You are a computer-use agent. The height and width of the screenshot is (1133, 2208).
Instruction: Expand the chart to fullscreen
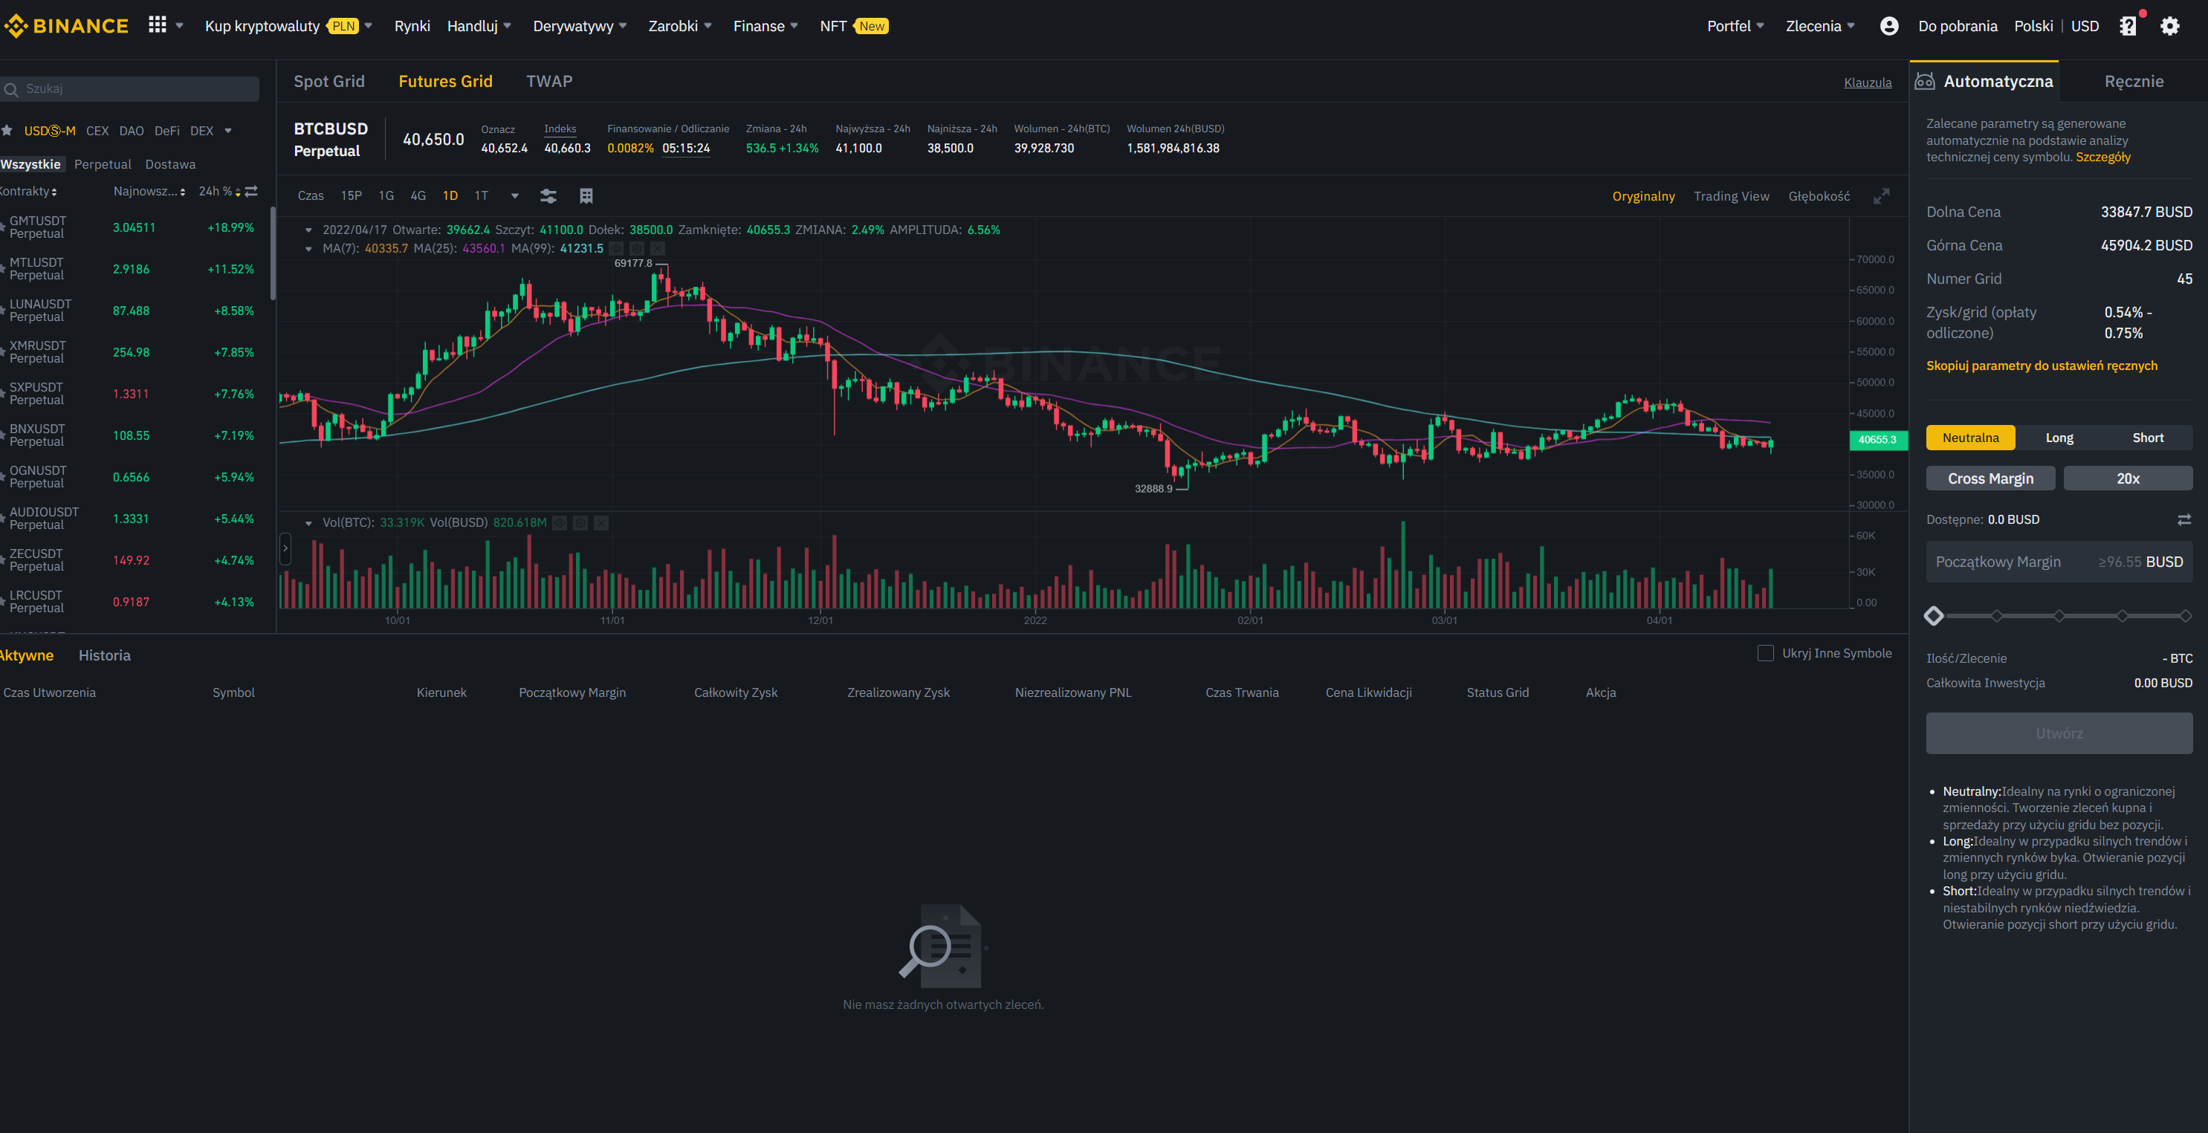tap(1880, 196)
